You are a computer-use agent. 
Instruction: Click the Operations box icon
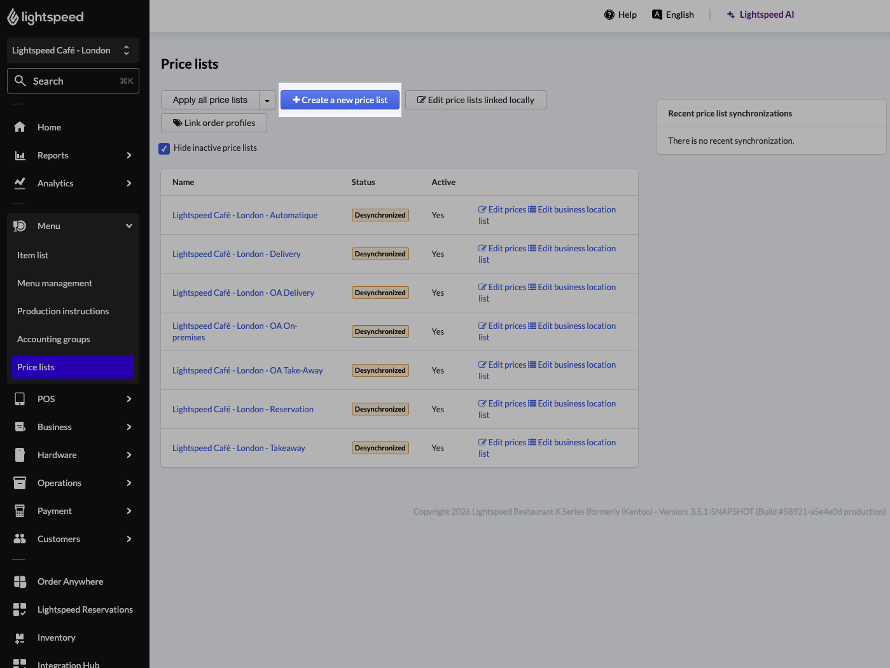[20, 483]
